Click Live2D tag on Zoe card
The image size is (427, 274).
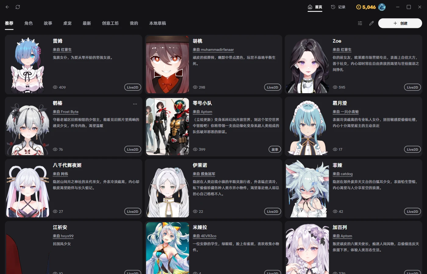[x=412, y=87]
